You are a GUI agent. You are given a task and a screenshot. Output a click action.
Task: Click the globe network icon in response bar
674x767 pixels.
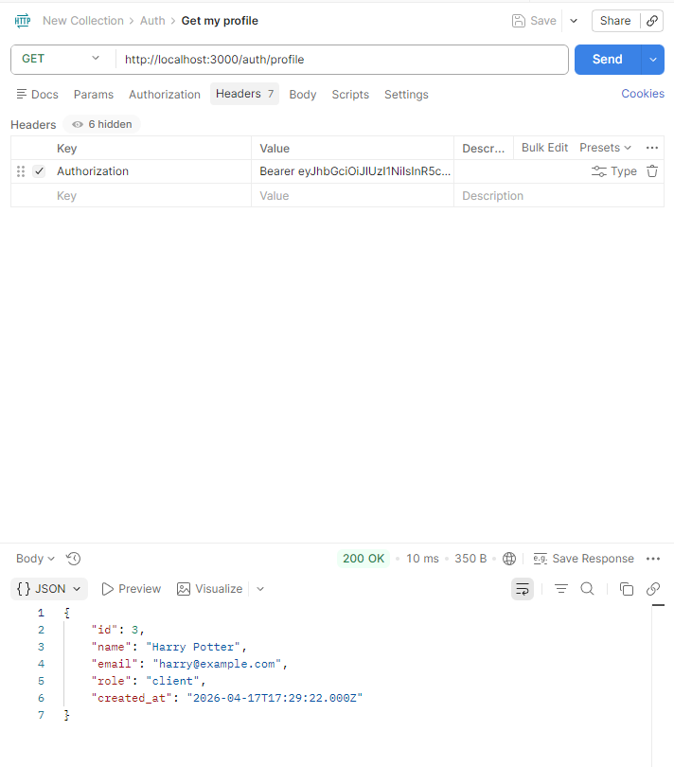[x=509, y=559]
